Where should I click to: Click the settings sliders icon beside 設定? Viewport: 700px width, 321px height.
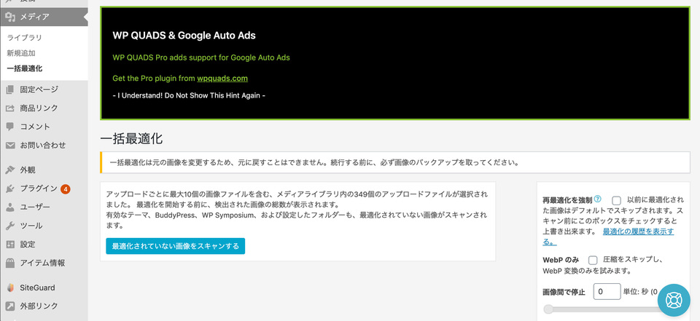point(10,245)
